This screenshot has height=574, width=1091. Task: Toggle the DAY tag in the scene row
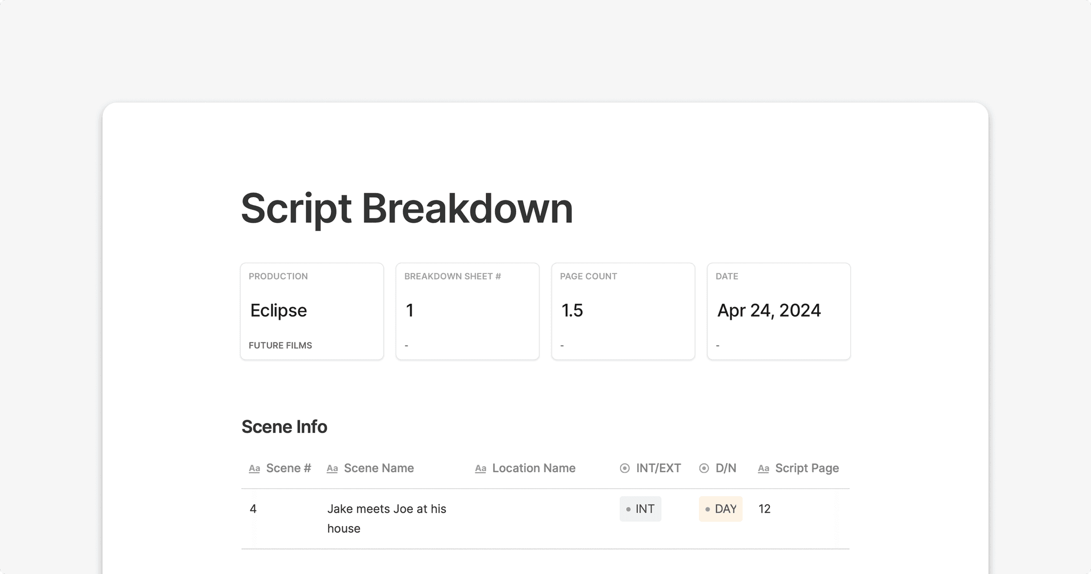pos(720,509)
